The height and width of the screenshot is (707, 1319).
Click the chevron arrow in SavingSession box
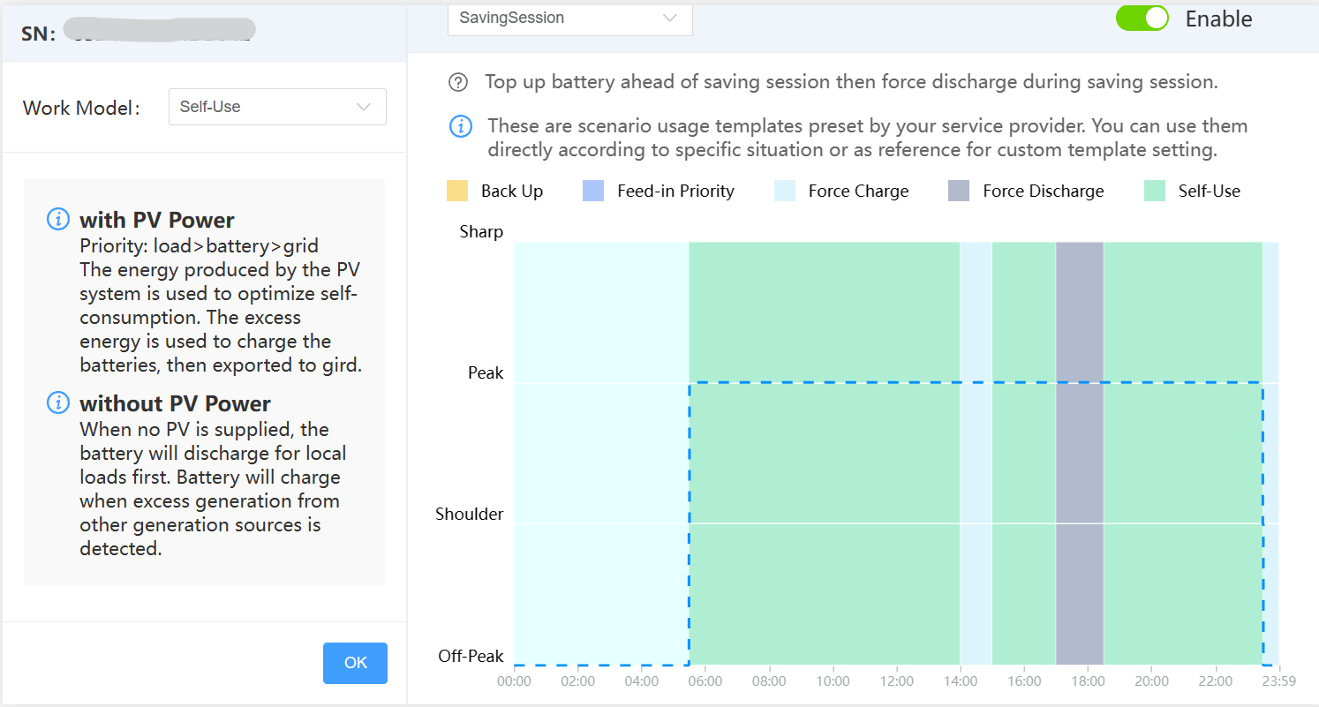[x=670, y=18]
